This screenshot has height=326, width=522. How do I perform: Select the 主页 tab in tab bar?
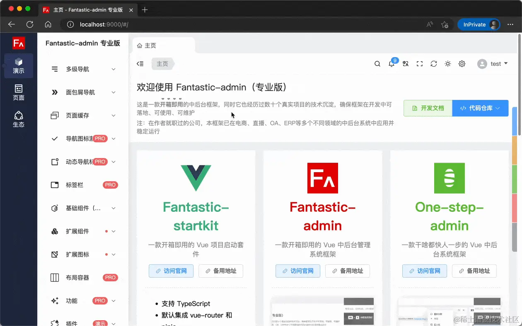coord(164,46)
